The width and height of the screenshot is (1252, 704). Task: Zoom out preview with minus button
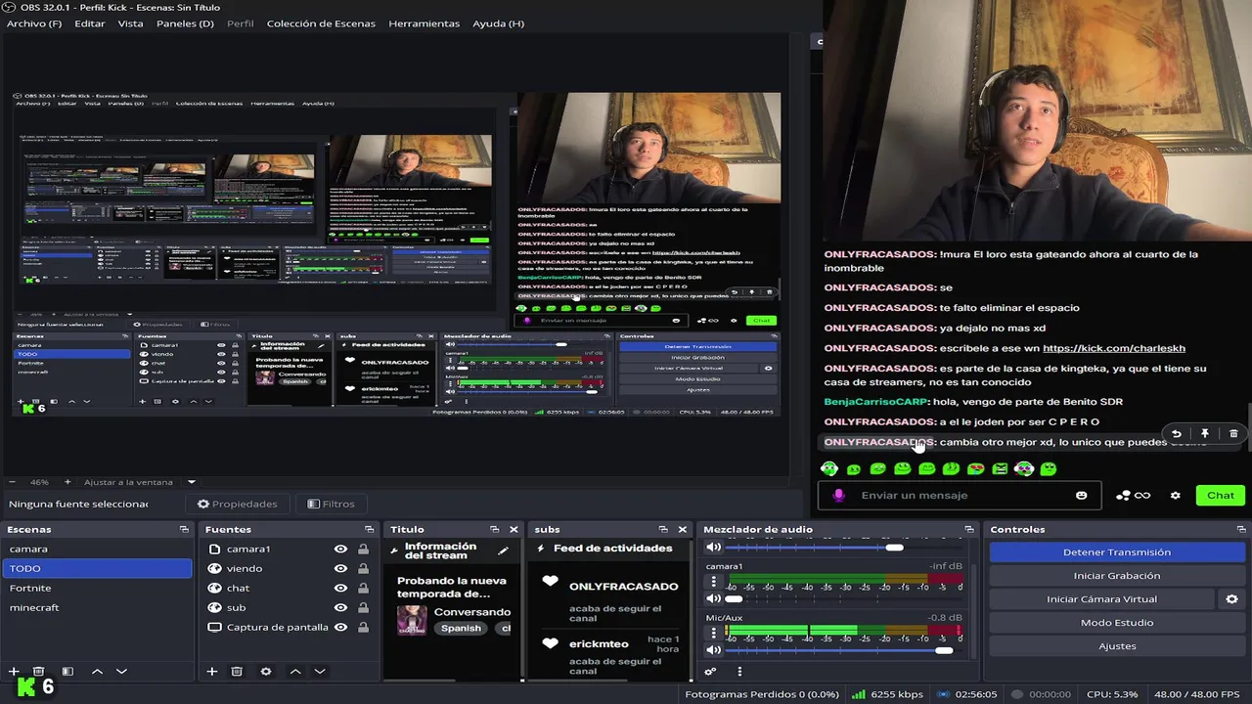pos(12,482)
